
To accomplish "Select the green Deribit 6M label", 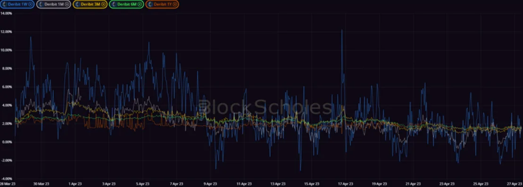I will [x=127, y=4].
